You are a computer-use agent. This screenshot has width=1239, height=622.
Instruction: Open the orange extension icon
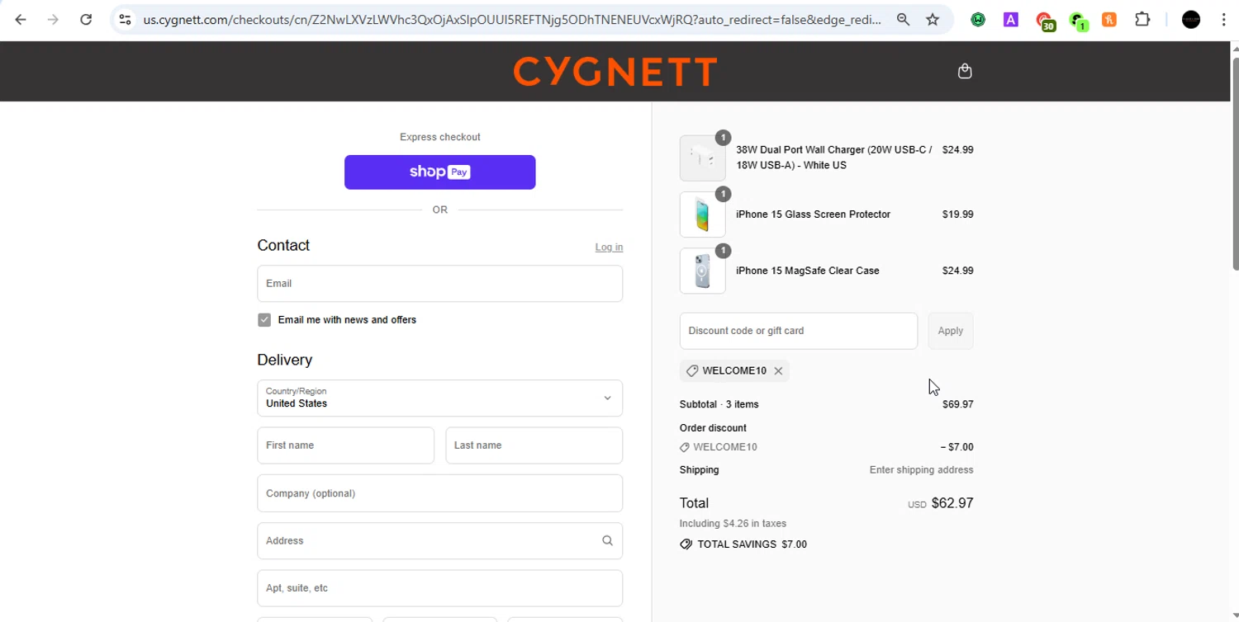[x=1109, y=19]
